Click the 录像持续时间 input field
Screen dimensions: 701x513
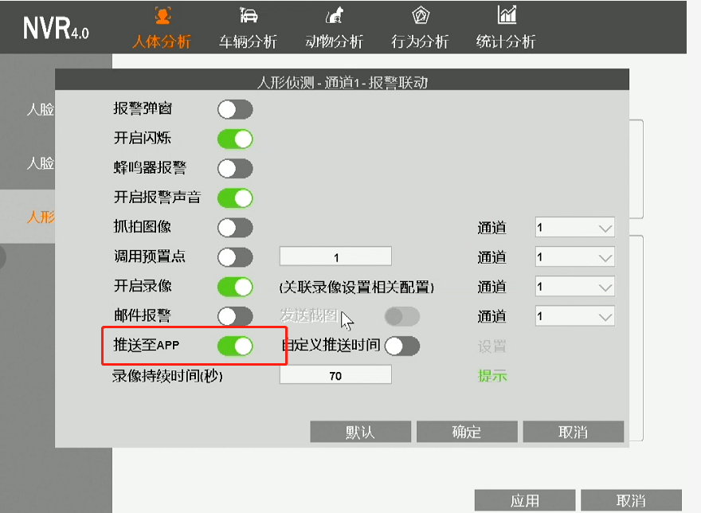pos(335,375)
